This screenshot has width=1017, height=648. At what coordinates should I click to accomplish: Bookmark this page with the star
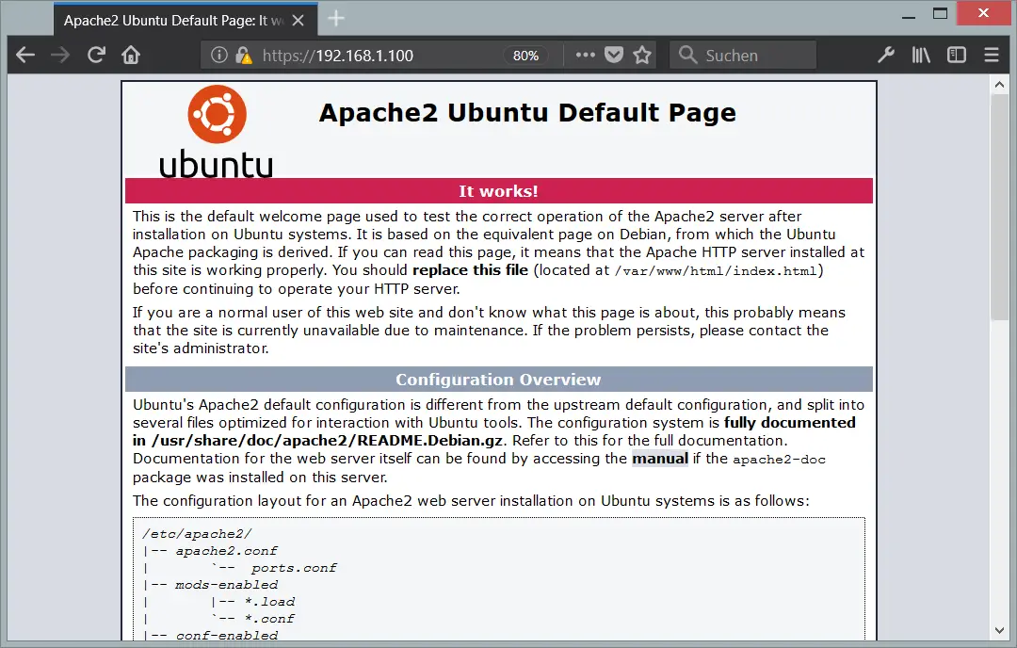[x=642, y=56]
